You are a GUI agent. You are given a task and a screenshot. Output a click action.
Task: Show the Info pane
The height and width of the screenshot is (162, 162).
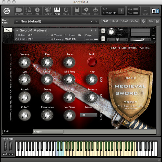click(37, 11)
